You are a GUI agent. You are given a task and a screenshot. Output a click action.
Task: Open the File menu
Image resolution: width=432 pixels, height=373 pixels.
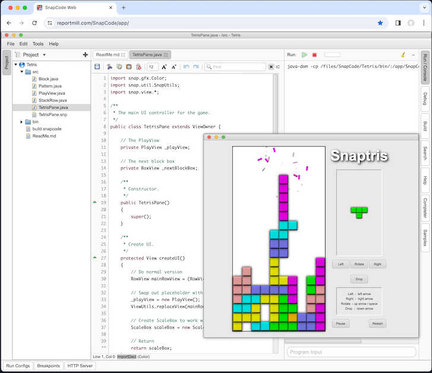click(x=11, y=44)
